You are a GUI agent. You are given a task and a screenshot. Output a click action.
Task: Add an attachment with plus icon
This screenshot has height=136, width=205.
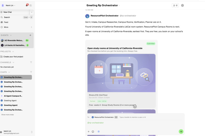[x=89, y=132]
